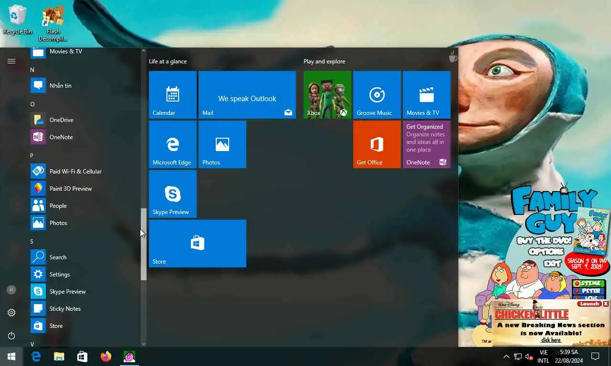Select Flash Decompiler desktop shortcut

point(53,24)
